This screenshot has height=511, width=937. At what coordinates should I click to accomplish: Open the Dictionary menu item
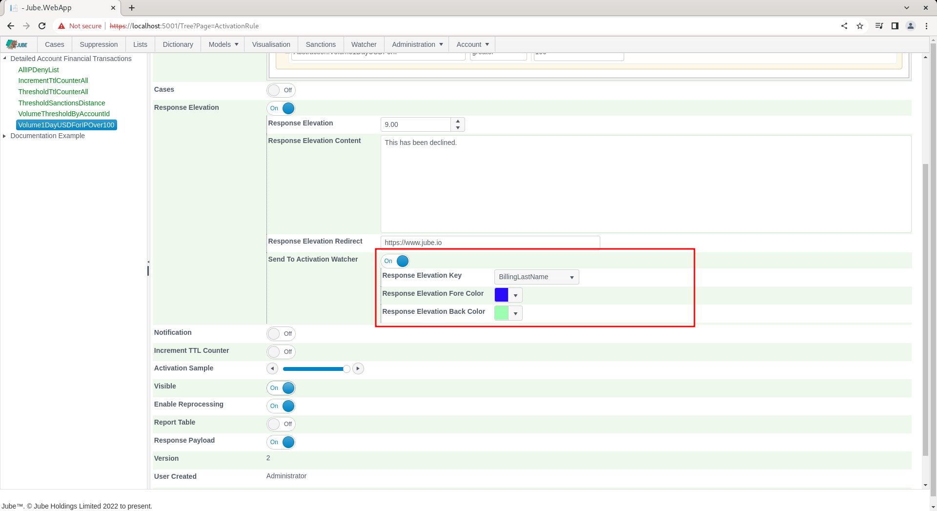click(x=178, y=44)
